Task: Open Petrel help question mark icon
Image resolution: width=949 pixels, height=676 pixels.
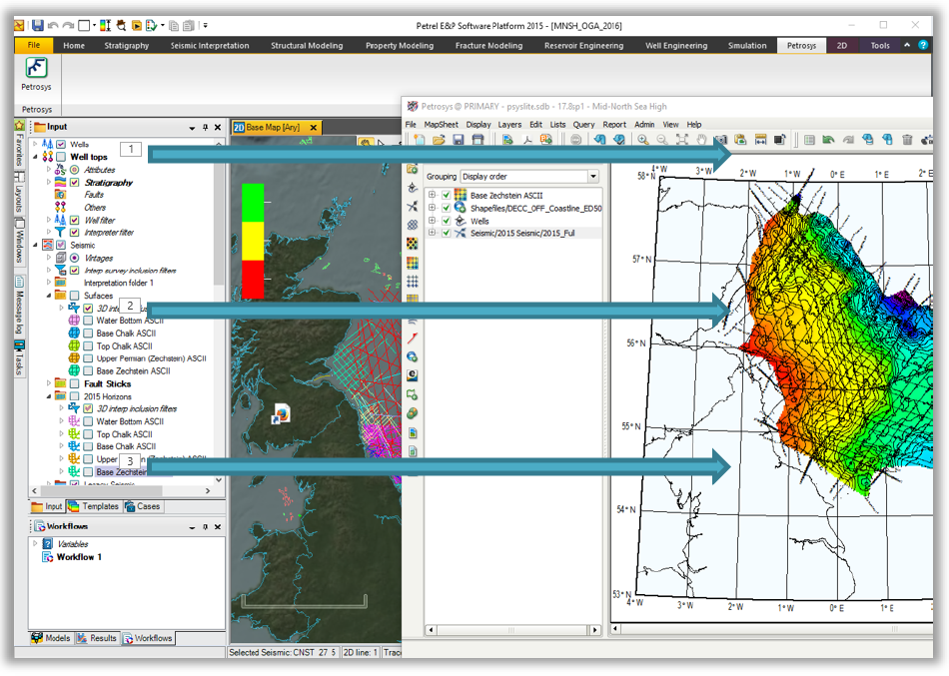Action: 923,45
